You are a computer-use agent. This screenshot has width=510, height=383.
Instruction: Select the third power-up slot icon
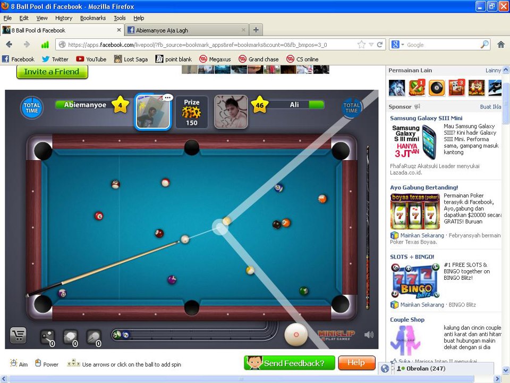coord(94,337)
